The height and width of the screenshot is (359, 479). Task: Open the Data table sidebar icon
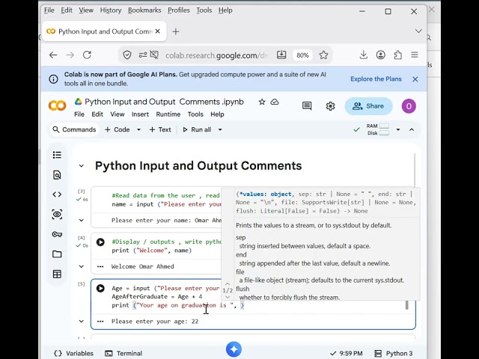[x=57, y=274]
